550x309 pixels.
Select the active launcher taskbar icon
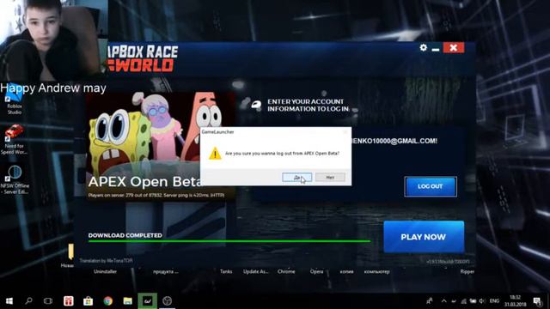tap(147, 300)
